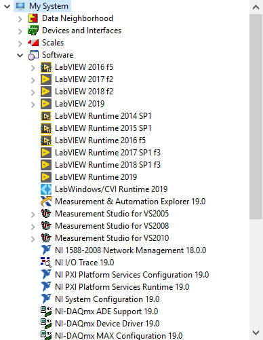Click the NI I/O Trace magnifier icon

tap(46, 263)
